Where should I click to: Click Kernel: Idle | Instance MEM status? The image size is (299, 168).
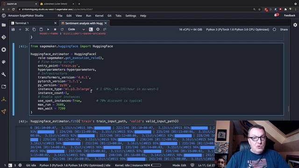(132, 165)
